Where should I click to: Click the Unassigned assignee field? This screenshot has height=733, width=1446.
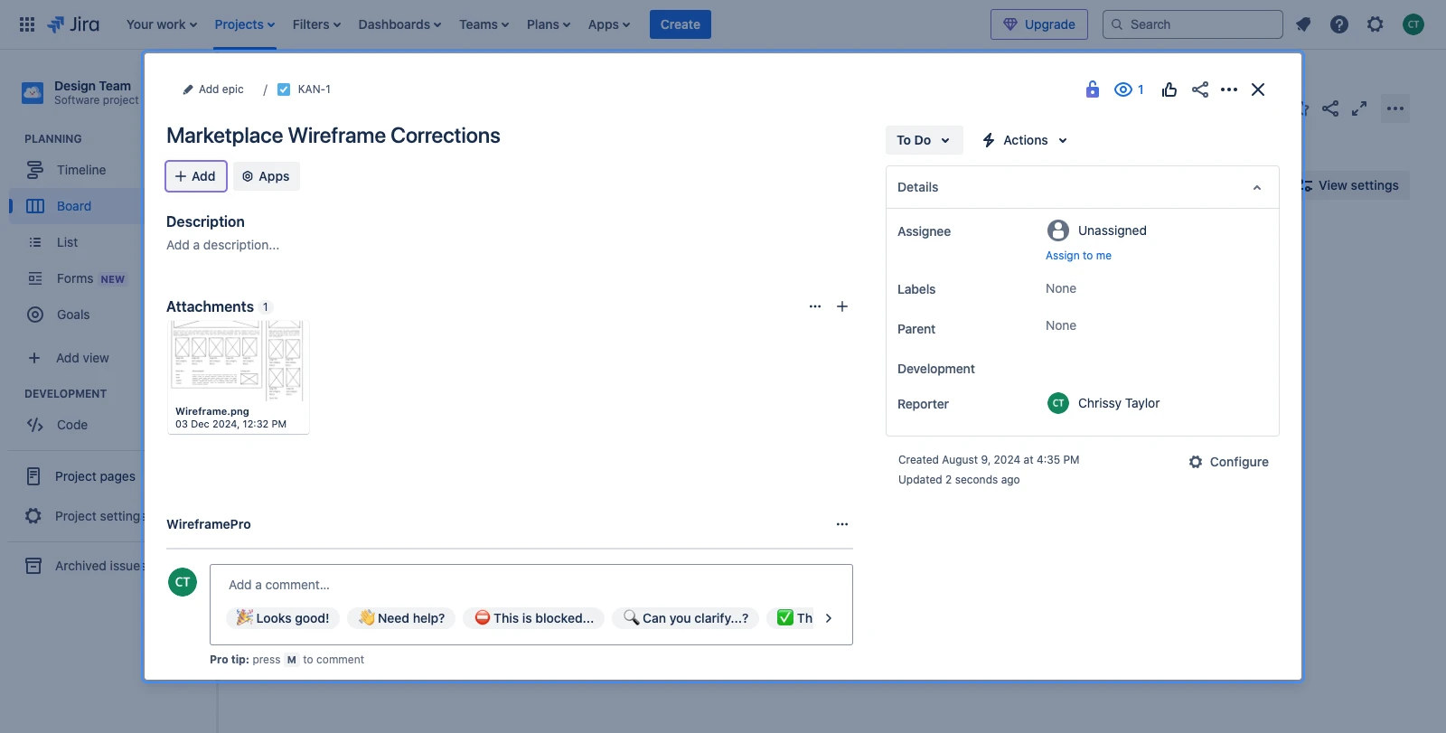click(x=1097, y=230)
